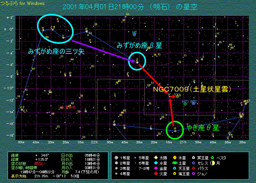The height and width of the screenshot is (183, 256).
Task: Click the 'NGC7009(土星状星雲)' caption
Action: click(192, 89)
